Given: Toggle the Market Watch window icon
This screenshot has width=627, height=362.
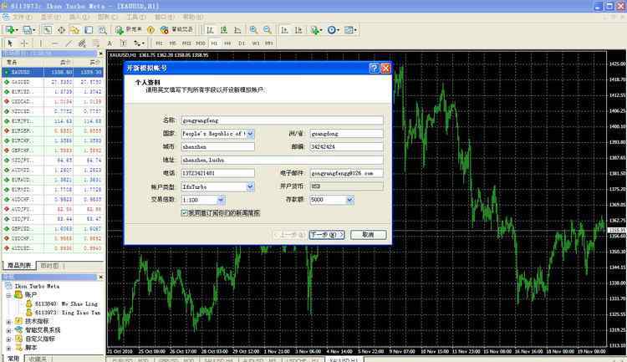Looking at the screenshot, I should [48, 30].
